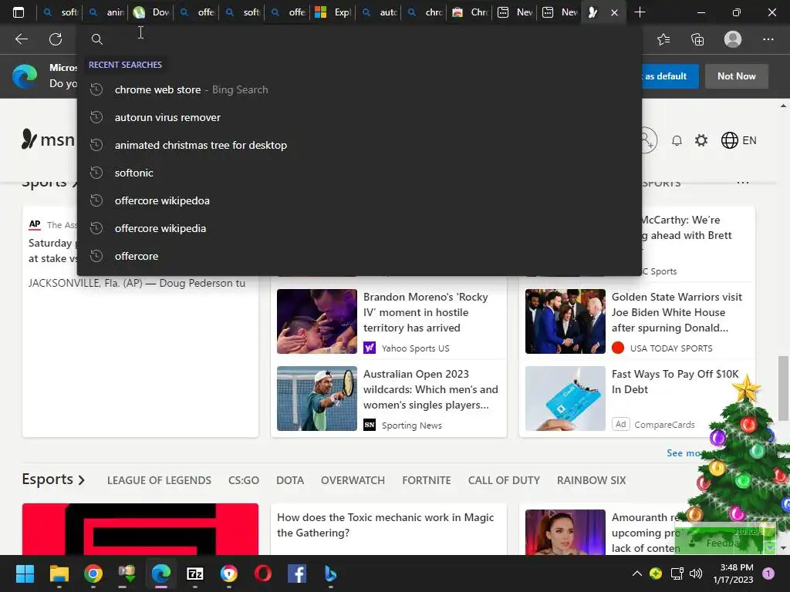Filter esports by LEAGUE OF LEGENDS

pyautogui.click(x=159, y=480)
